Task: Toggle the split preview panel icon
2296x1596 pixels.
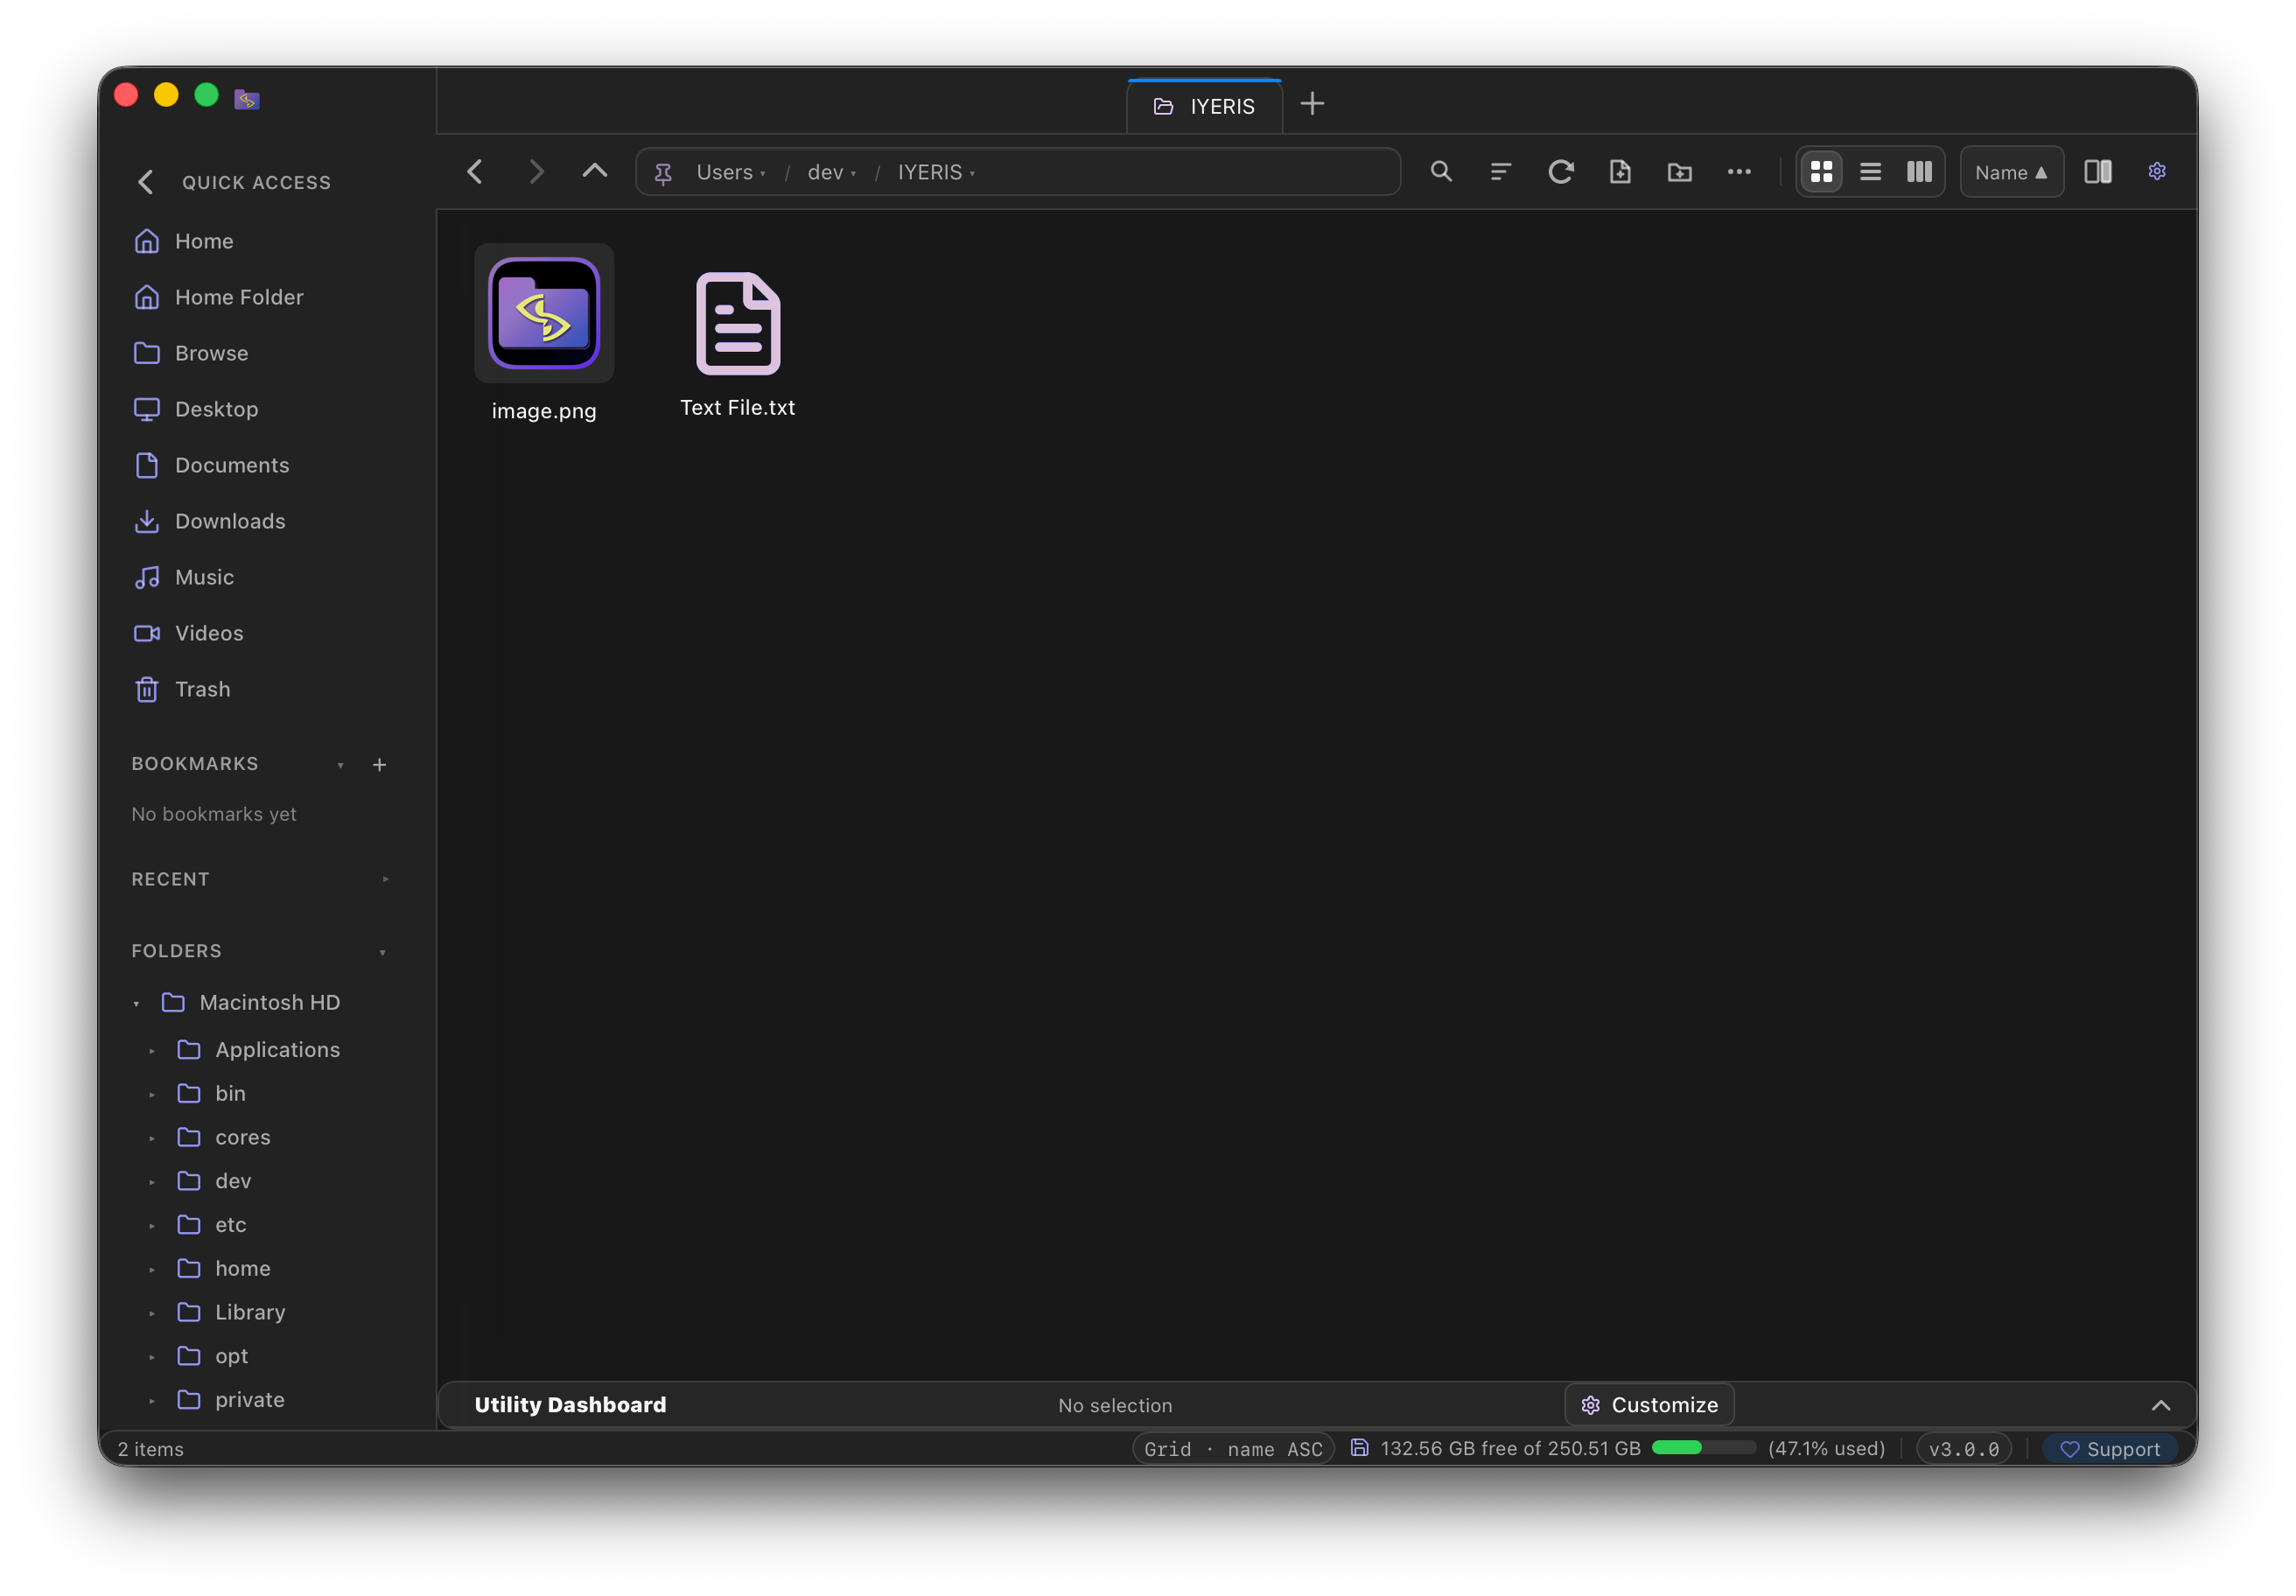Action: point(2098,172)
